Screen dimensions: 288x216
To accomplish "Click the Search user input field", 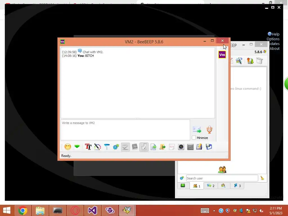I will 222,178.
